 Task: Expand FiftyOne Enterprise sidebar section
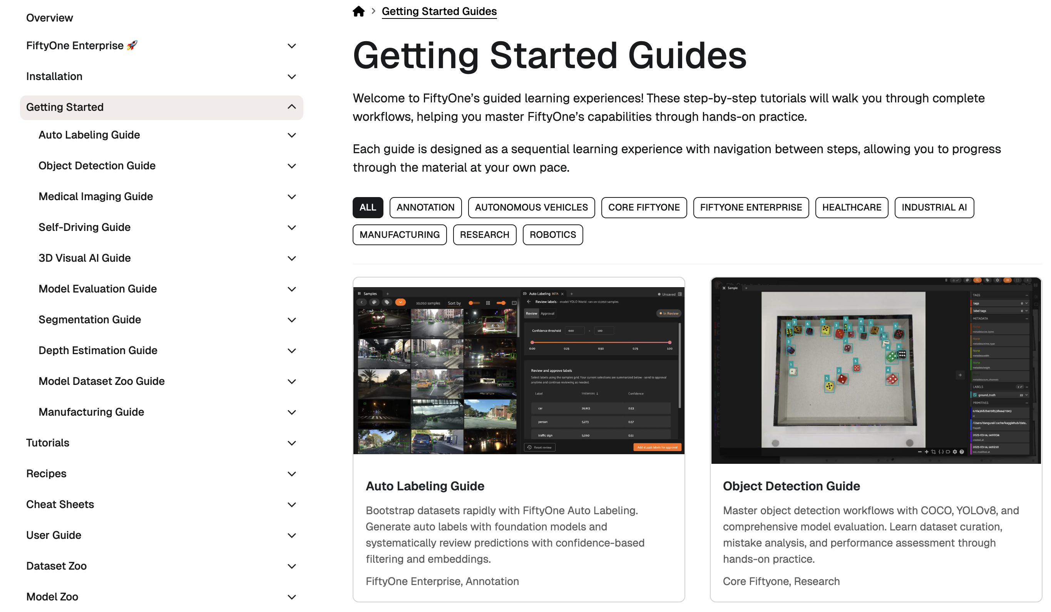click(291, 46)
